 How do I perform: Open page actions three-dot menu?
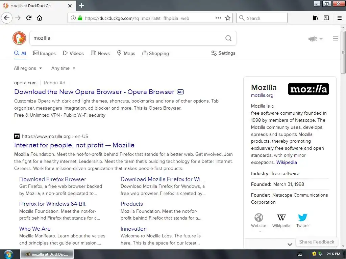(x=218, y=18)
